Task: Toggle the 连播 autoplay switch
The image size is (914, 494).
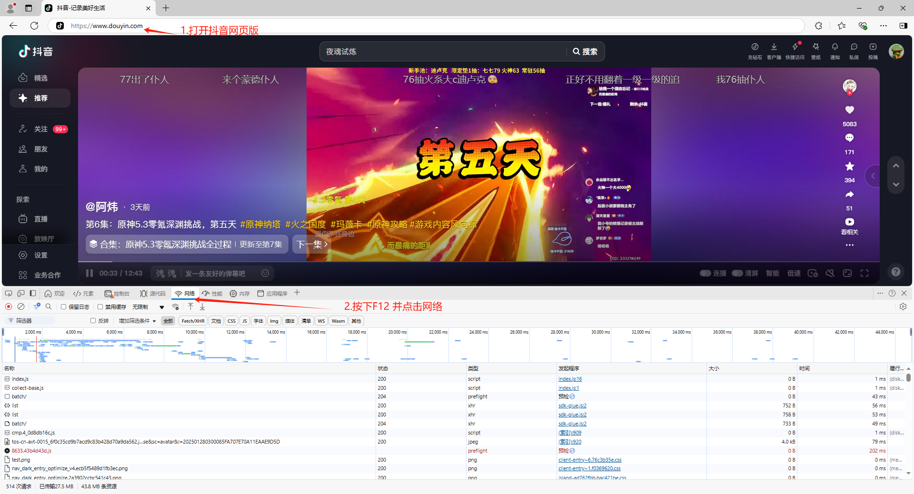Action: pyautogui.click(x=705, y=273)
